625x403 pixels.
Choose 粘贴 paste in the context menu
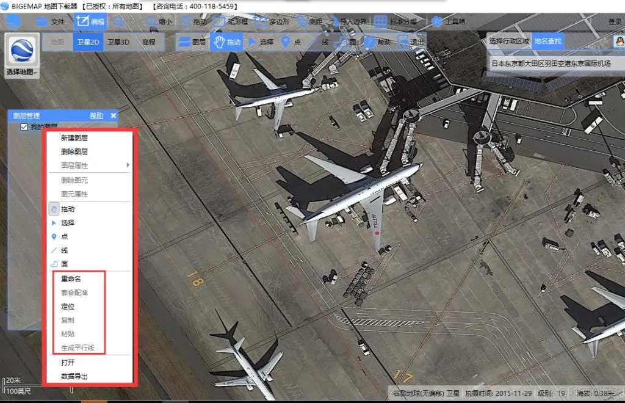coord(90,333)
